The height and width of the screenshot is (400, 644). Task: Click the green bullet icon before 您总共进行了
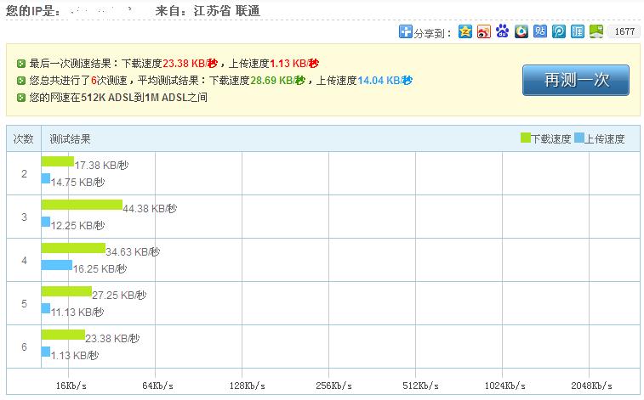pos(21,81)
